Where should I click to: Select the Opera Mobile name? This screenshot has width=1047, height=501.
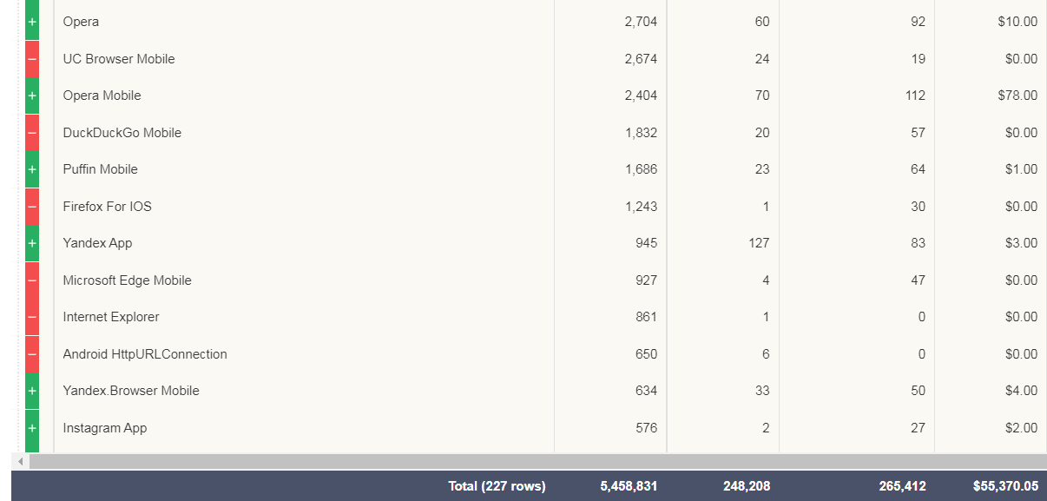coord(102,96)
